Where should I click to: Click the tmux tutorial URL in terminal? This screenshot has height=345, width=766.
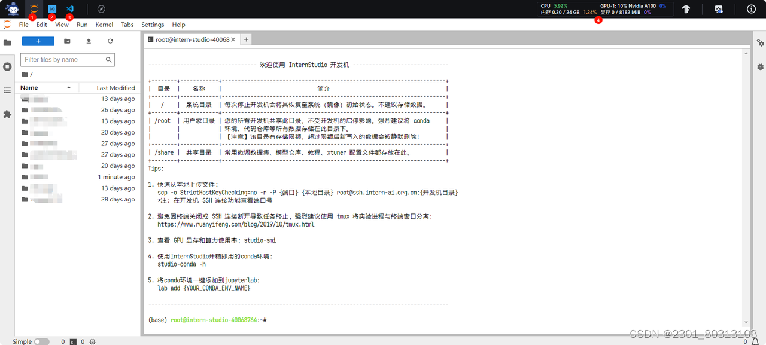coord(236,224)
